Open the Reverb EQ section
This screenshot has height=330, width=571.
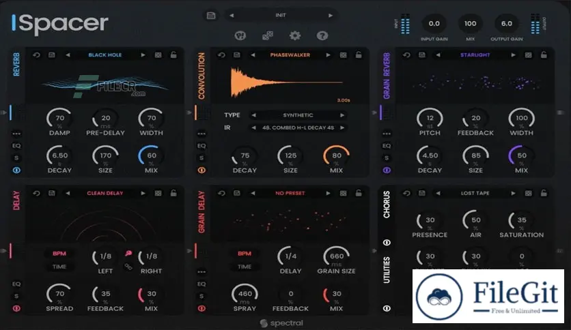click(16, 146)
